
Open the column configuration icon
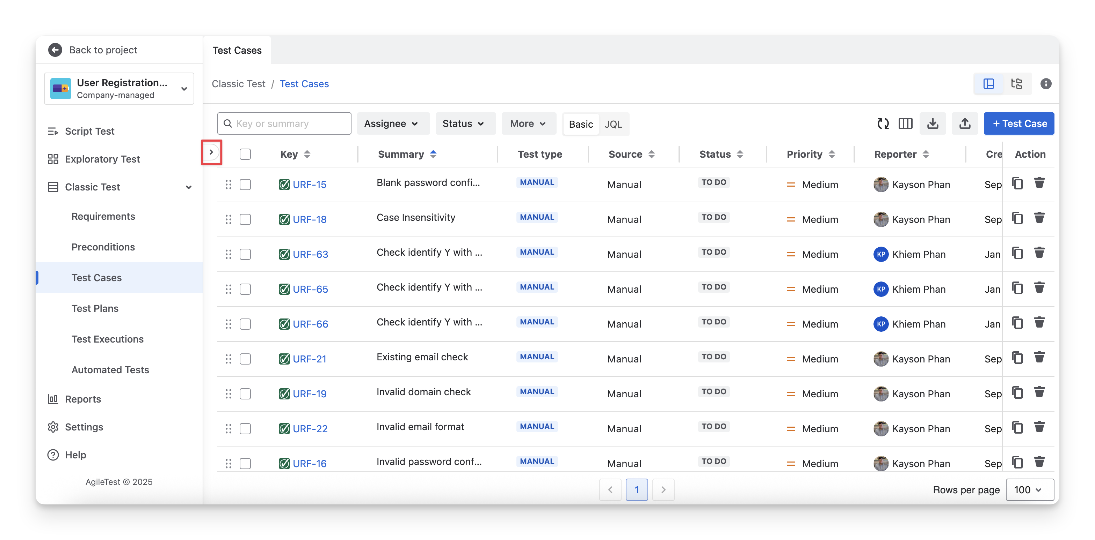905,123
